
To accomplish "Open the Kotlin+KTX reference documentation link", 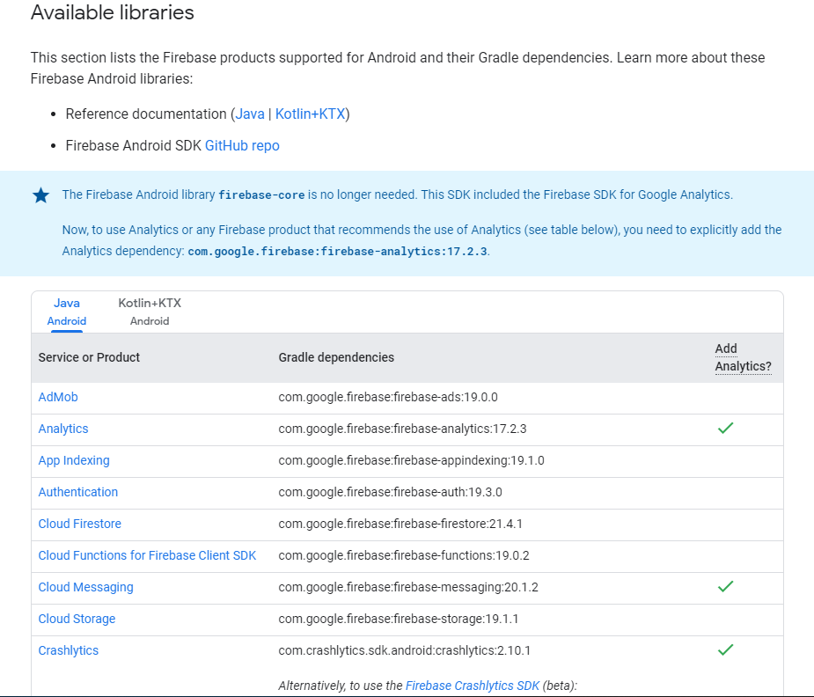I will click(310, 114).
